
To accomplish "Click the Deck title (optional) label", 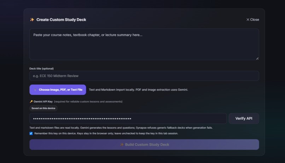I will [41, 69].
